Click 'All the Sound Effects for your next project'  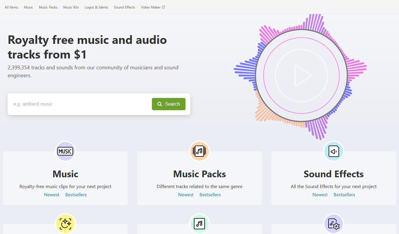coord(334,187)
